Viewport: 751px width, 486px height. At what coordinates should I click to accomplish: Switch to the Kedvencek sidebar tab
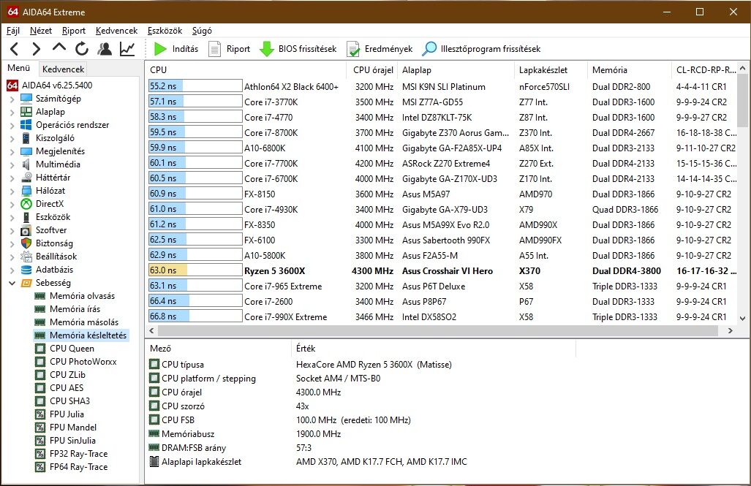click(63, 69)
